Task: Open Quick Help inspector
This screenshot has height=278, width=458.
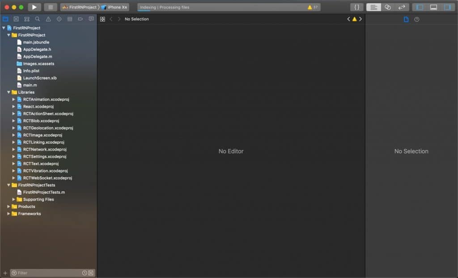Action: pos(416,19)
